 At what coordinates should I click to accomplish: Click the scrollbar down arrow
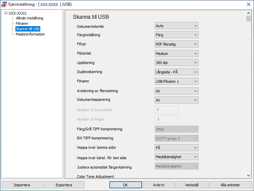point(248,176)
